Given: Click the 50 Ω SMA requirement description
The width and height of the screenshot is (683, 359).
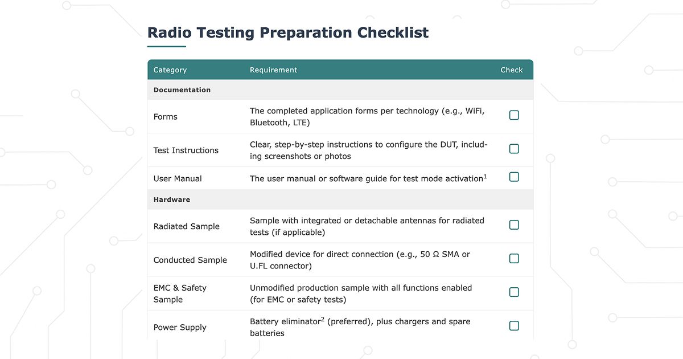Looking at the screenshot, I should pyautogui.click(x=359, y=259).
